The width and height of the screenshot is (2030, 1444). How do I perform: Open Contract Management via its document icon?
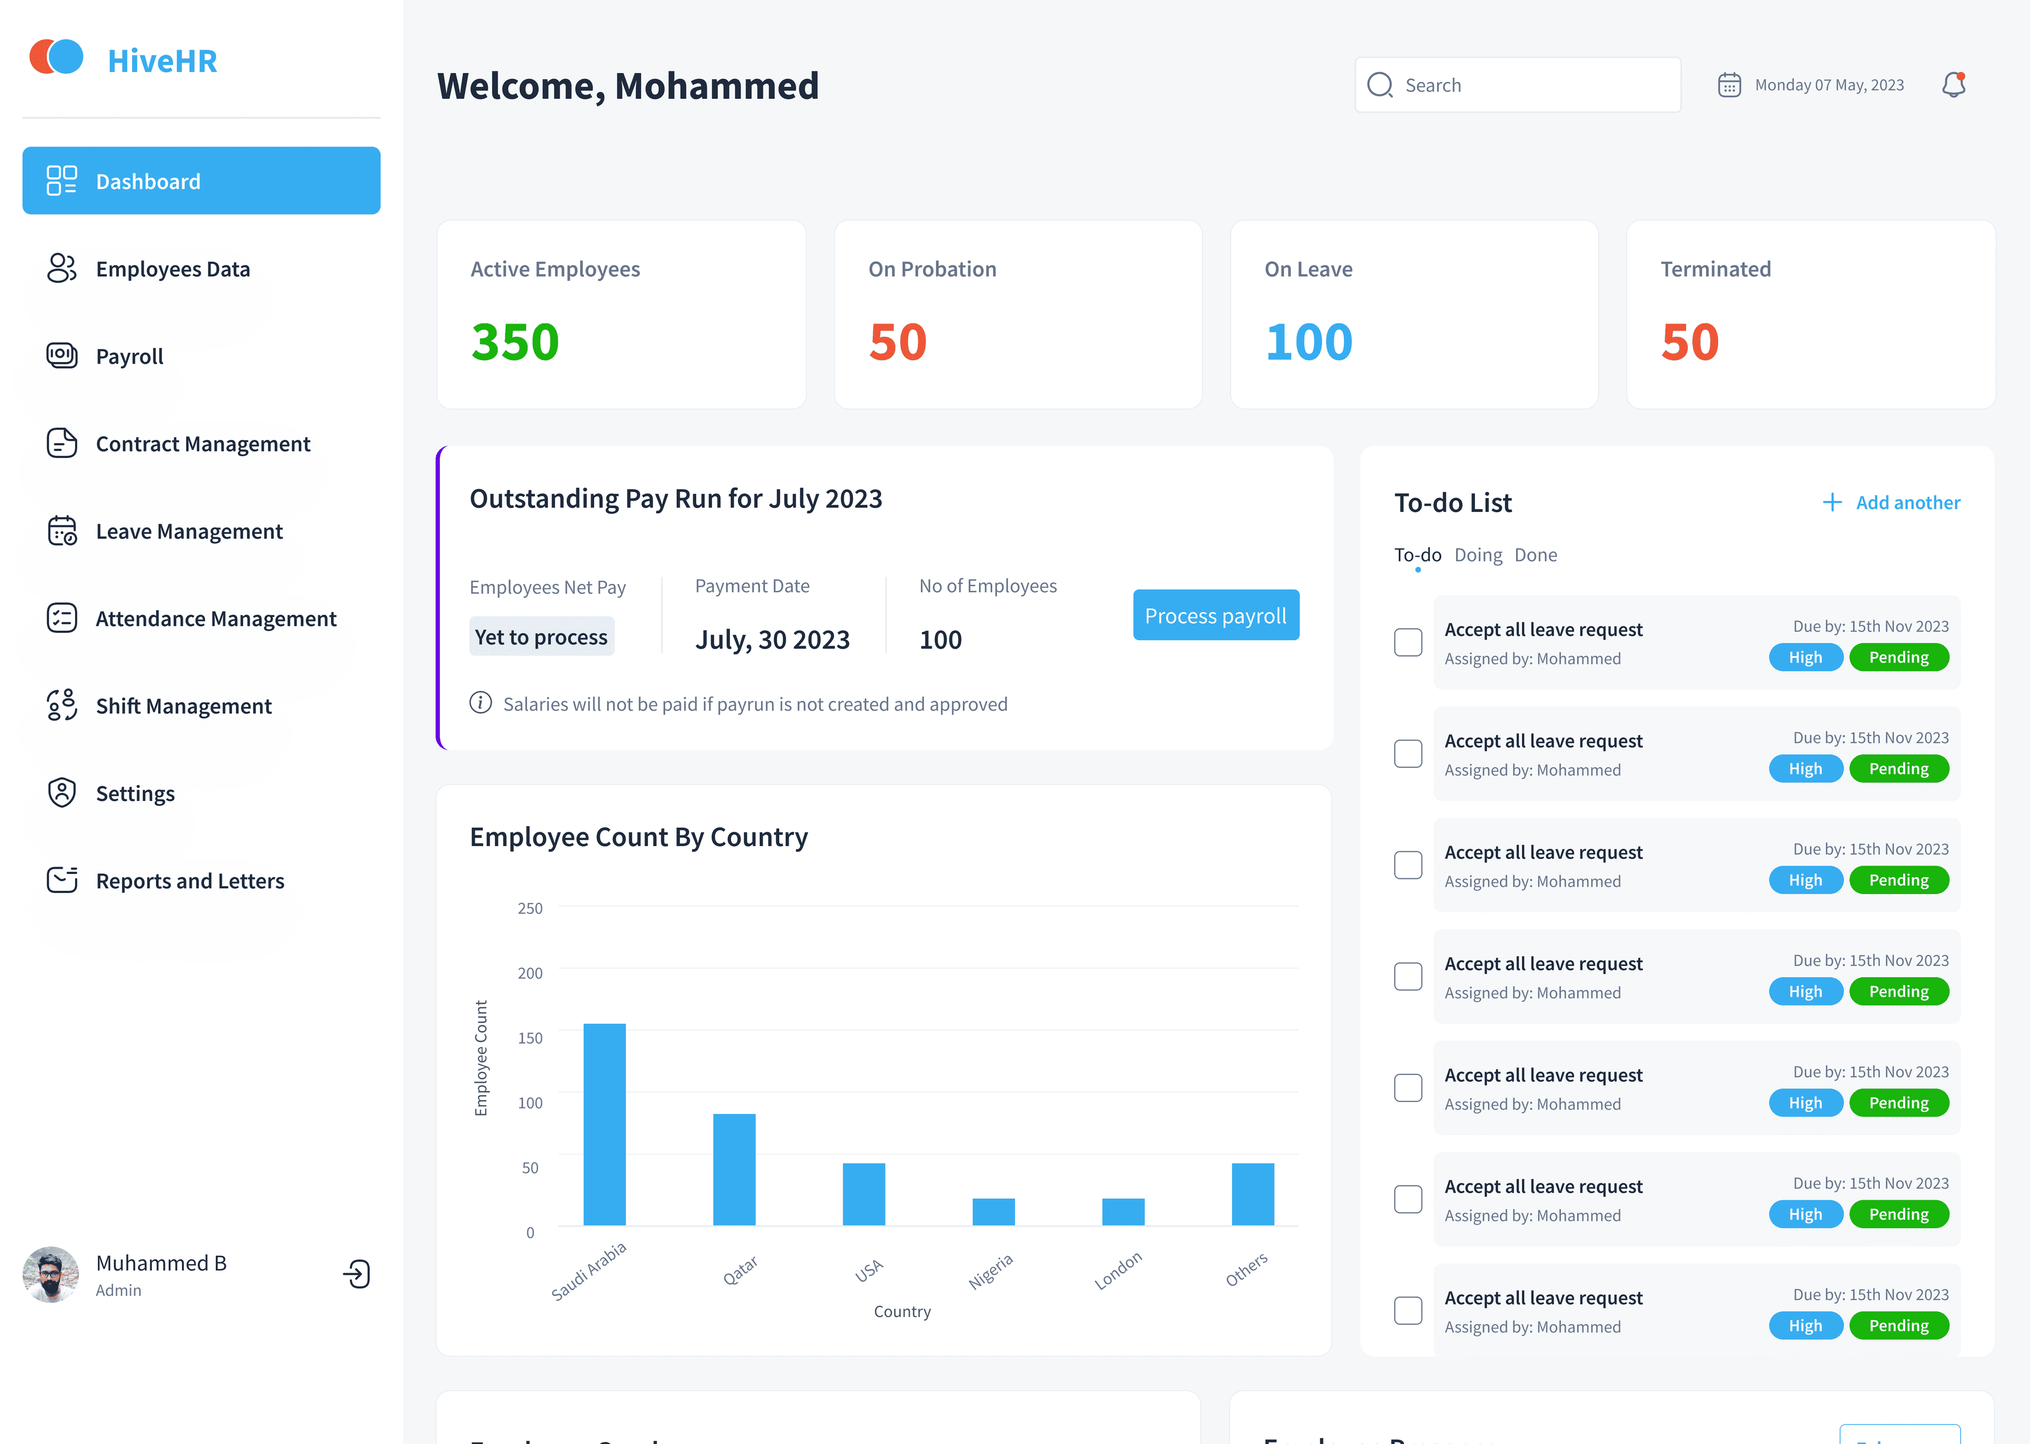(x=60, y=443)
